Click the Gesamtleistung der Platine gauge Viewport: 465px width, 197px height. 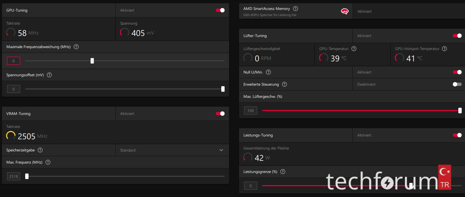[248, 157]
